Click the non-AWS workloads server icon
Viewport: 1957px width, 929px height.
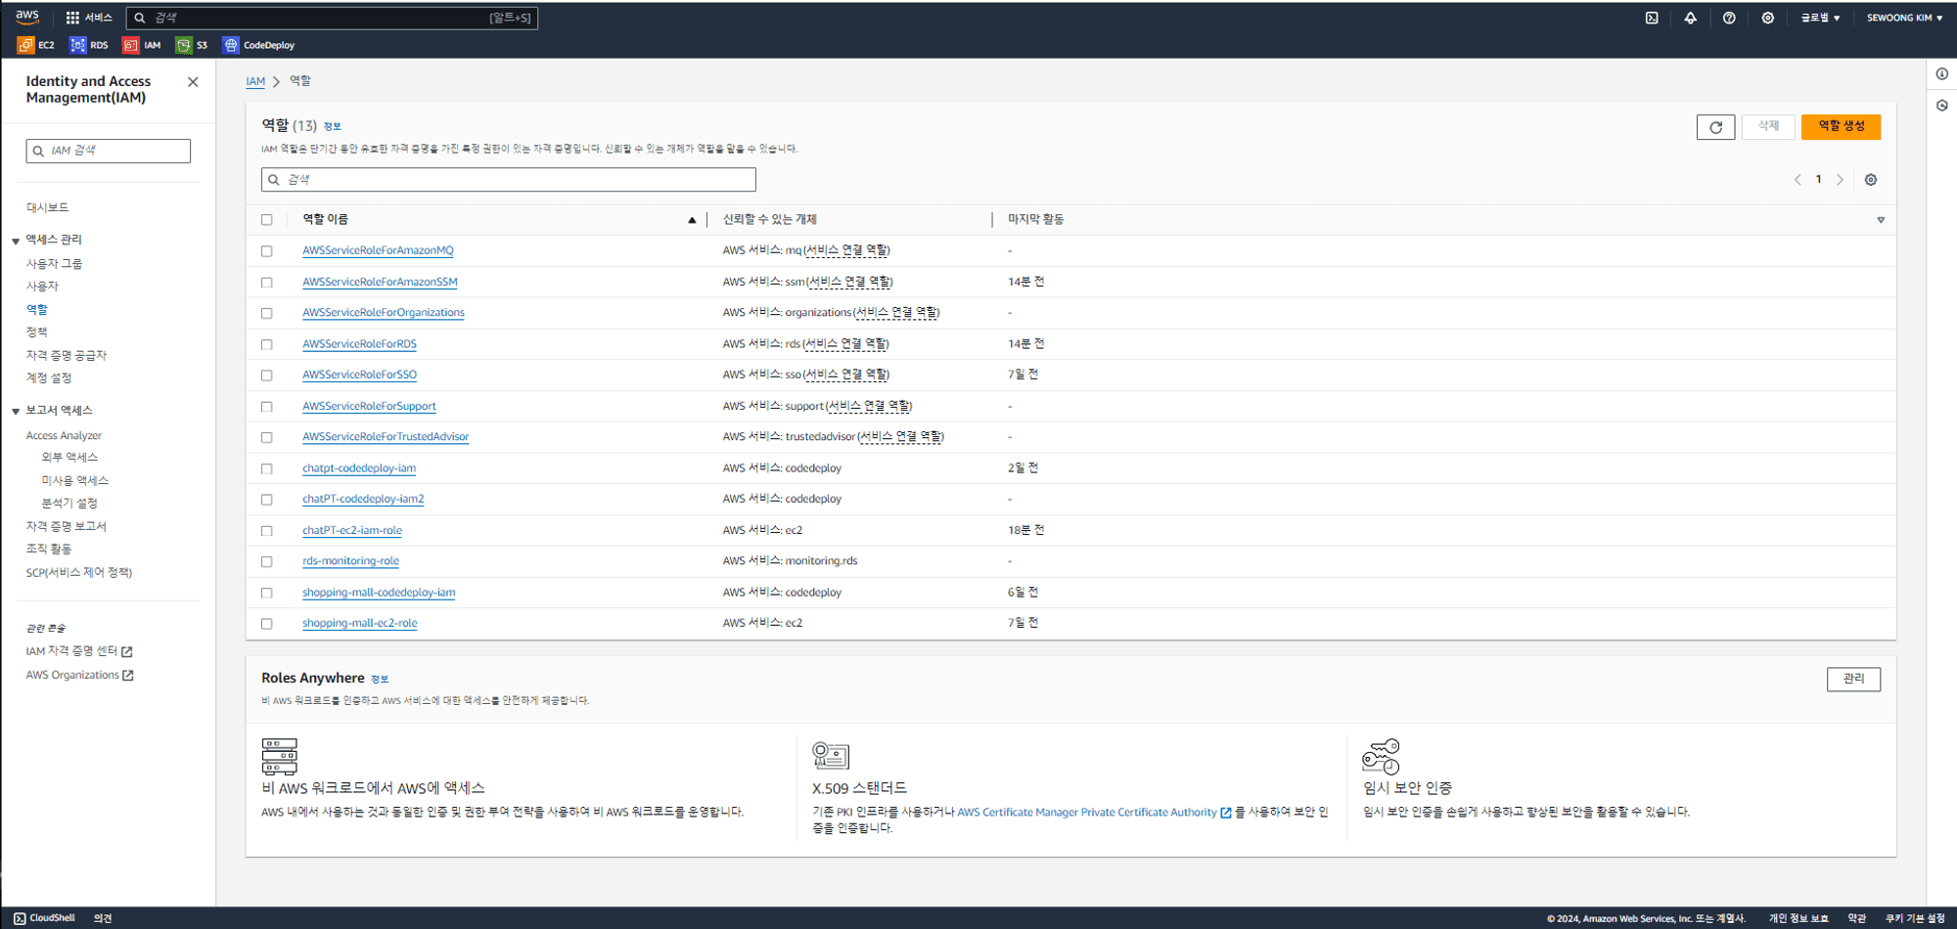coord(279,757)
